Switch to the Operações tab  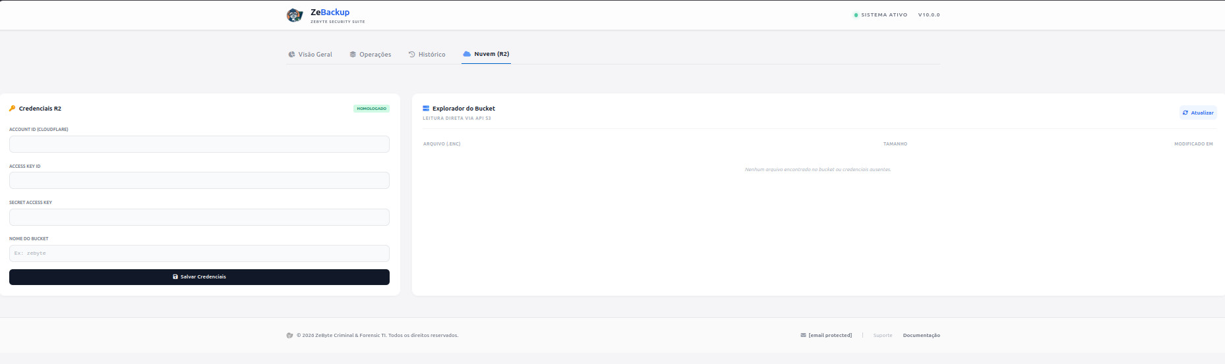(x=371, y=55)
